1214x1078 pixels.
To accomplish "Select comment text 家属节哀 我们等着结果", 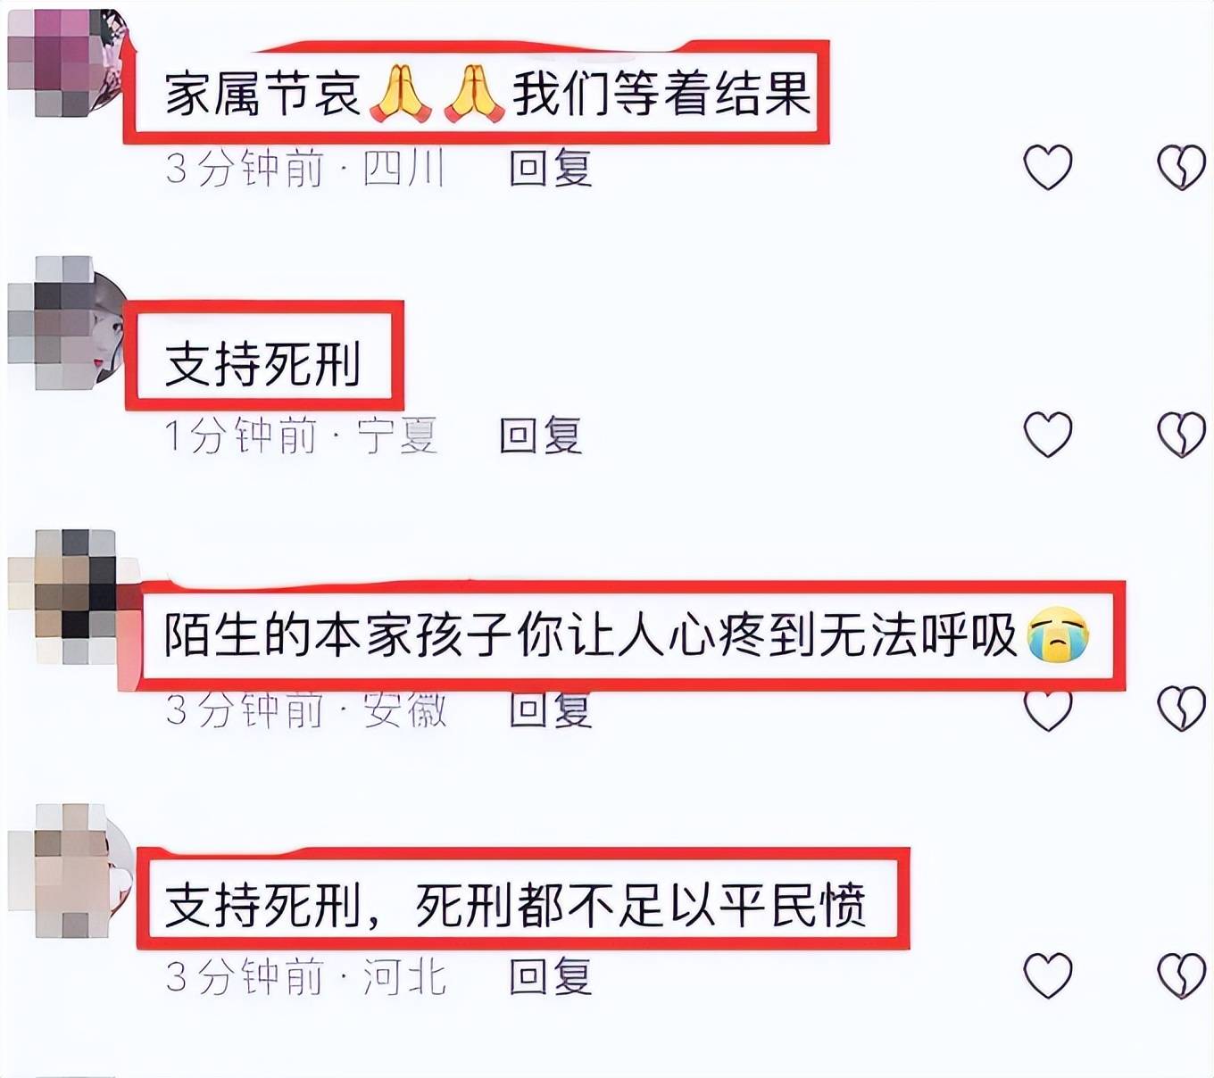I will pyautogui.click(x=488, y=93).
